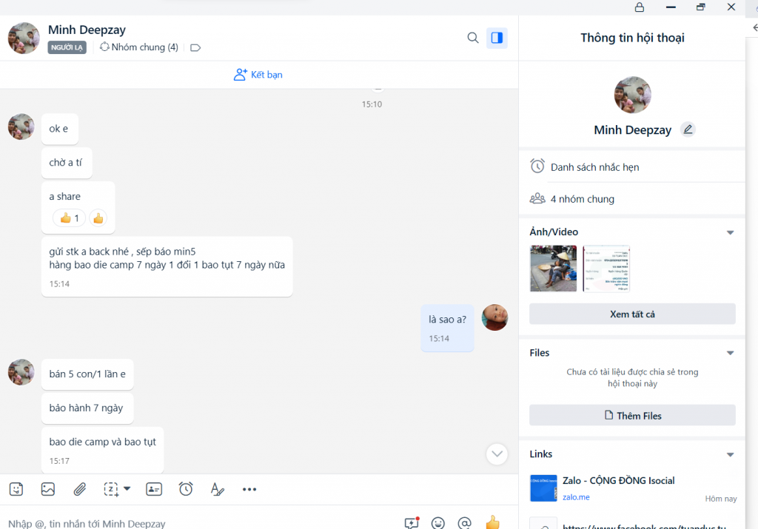758x529 pixels.
Task: Attach a file with the paperclip icon
Action: [x=80, y=489]
